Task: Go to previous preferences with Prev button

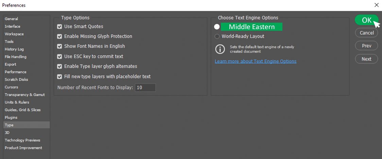Action: tap(367, 46)
